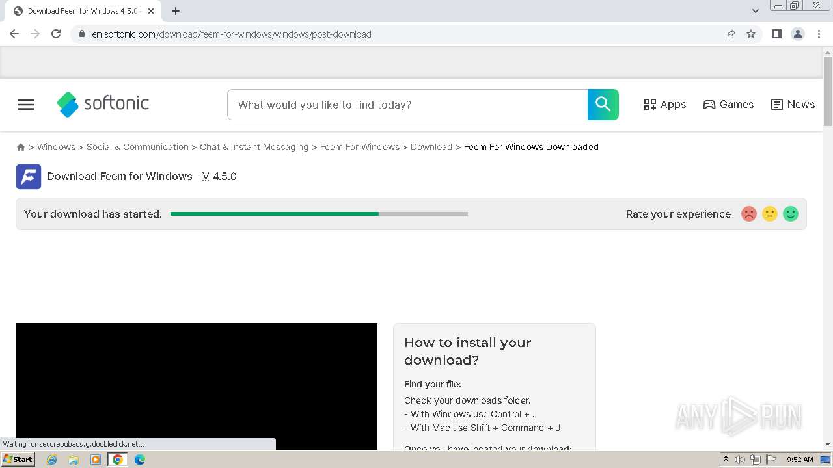The width and height of the screenshot is (833, 468).
Task: Click the download progress bar
Action: tap(319, 214)
